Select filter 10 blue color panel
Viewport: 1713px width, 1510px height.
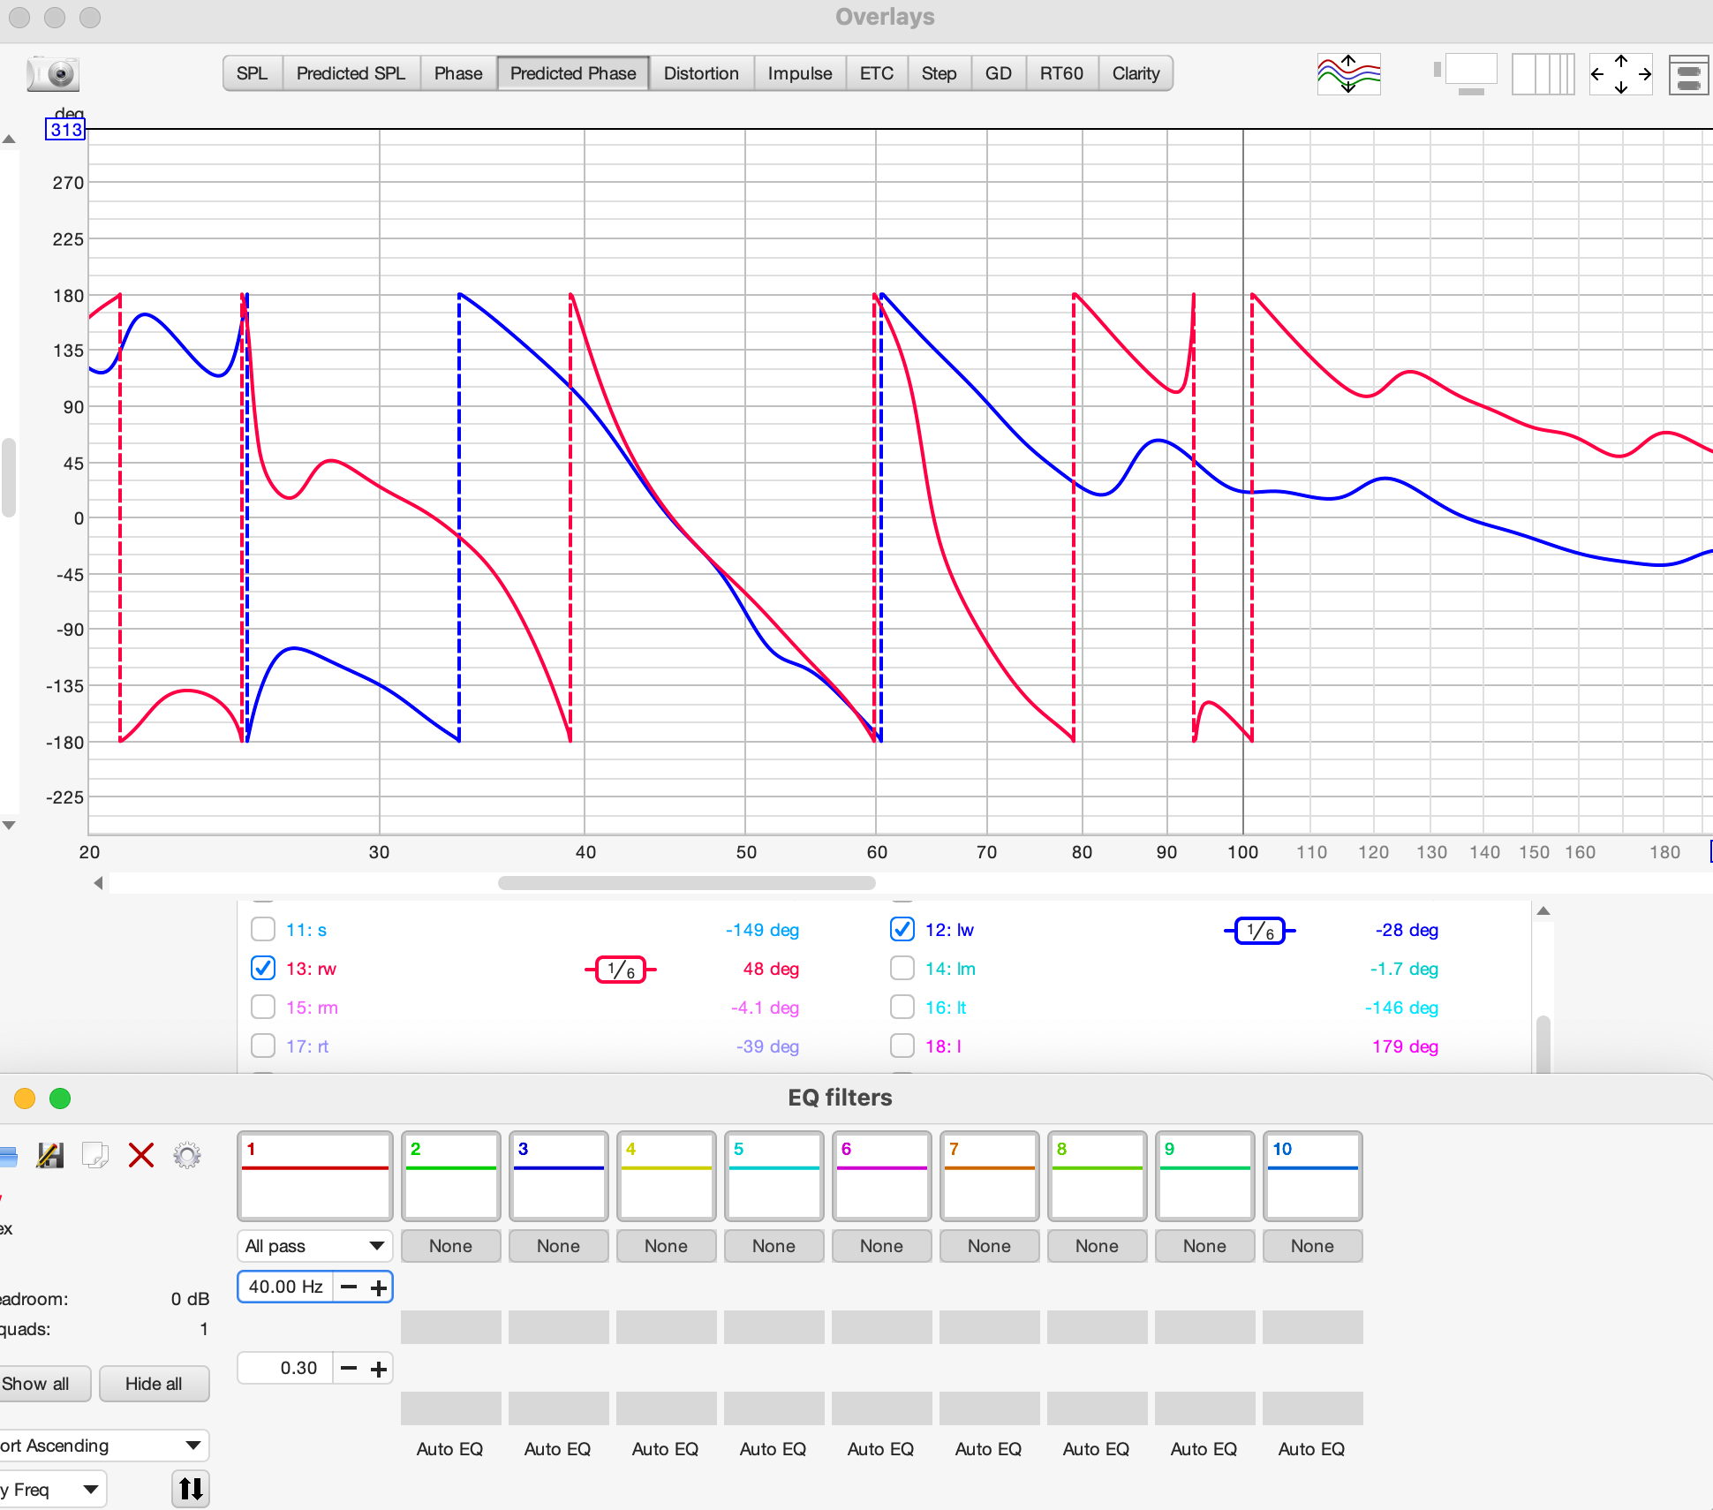(1313, 1176)
